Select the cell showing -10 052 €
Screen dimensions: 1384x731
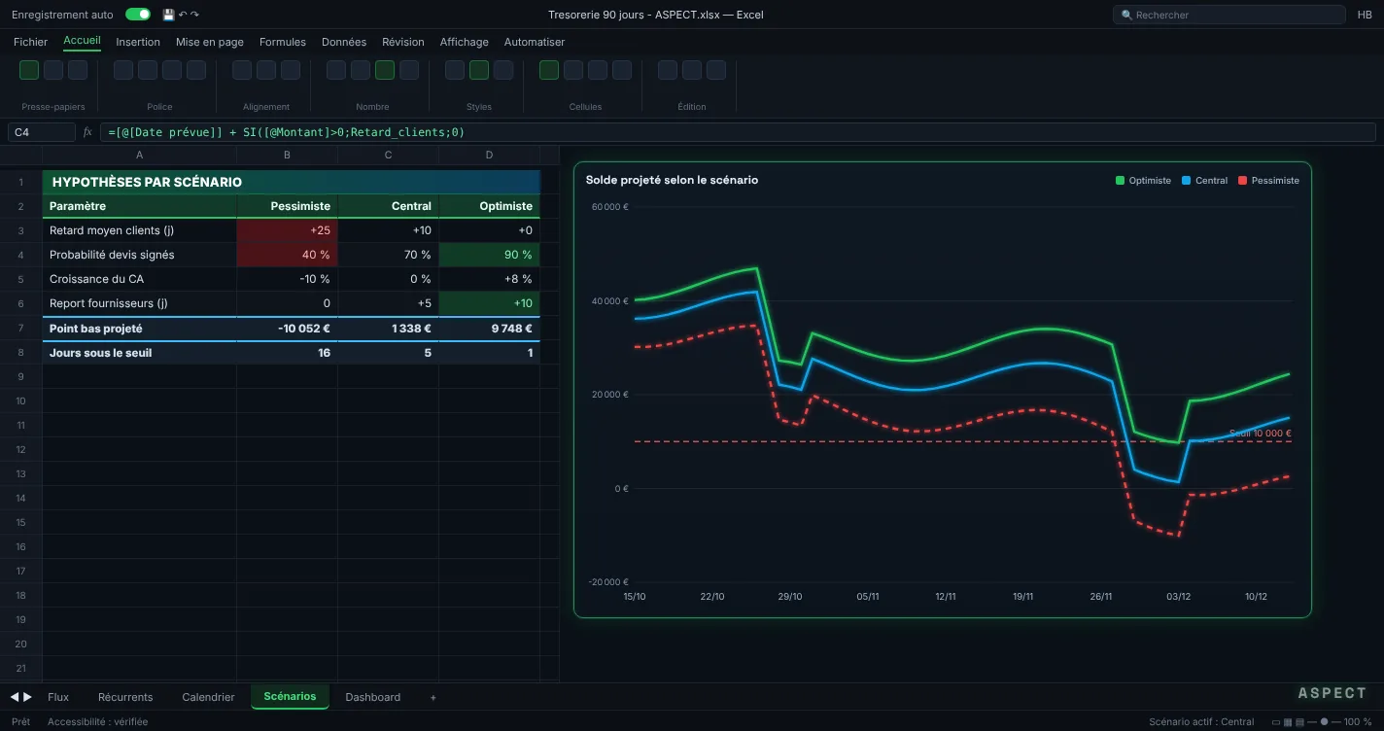[x=287, y=329]
